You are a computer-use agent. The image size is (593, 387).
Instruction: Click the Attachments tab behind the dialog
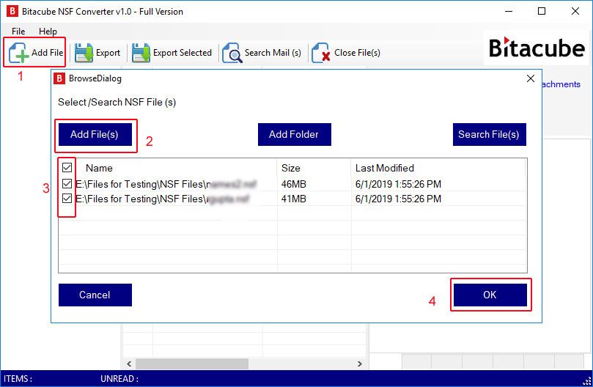tap(561, 84)
